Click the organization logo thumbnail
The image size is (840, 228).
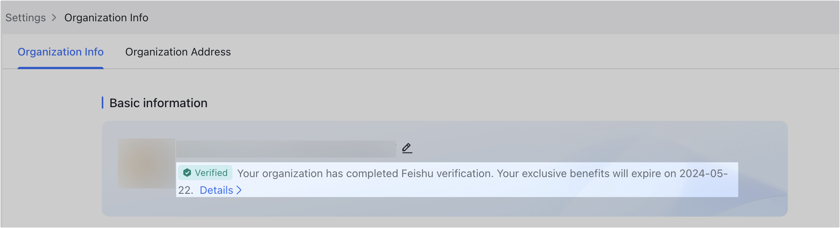click(146, 163)
